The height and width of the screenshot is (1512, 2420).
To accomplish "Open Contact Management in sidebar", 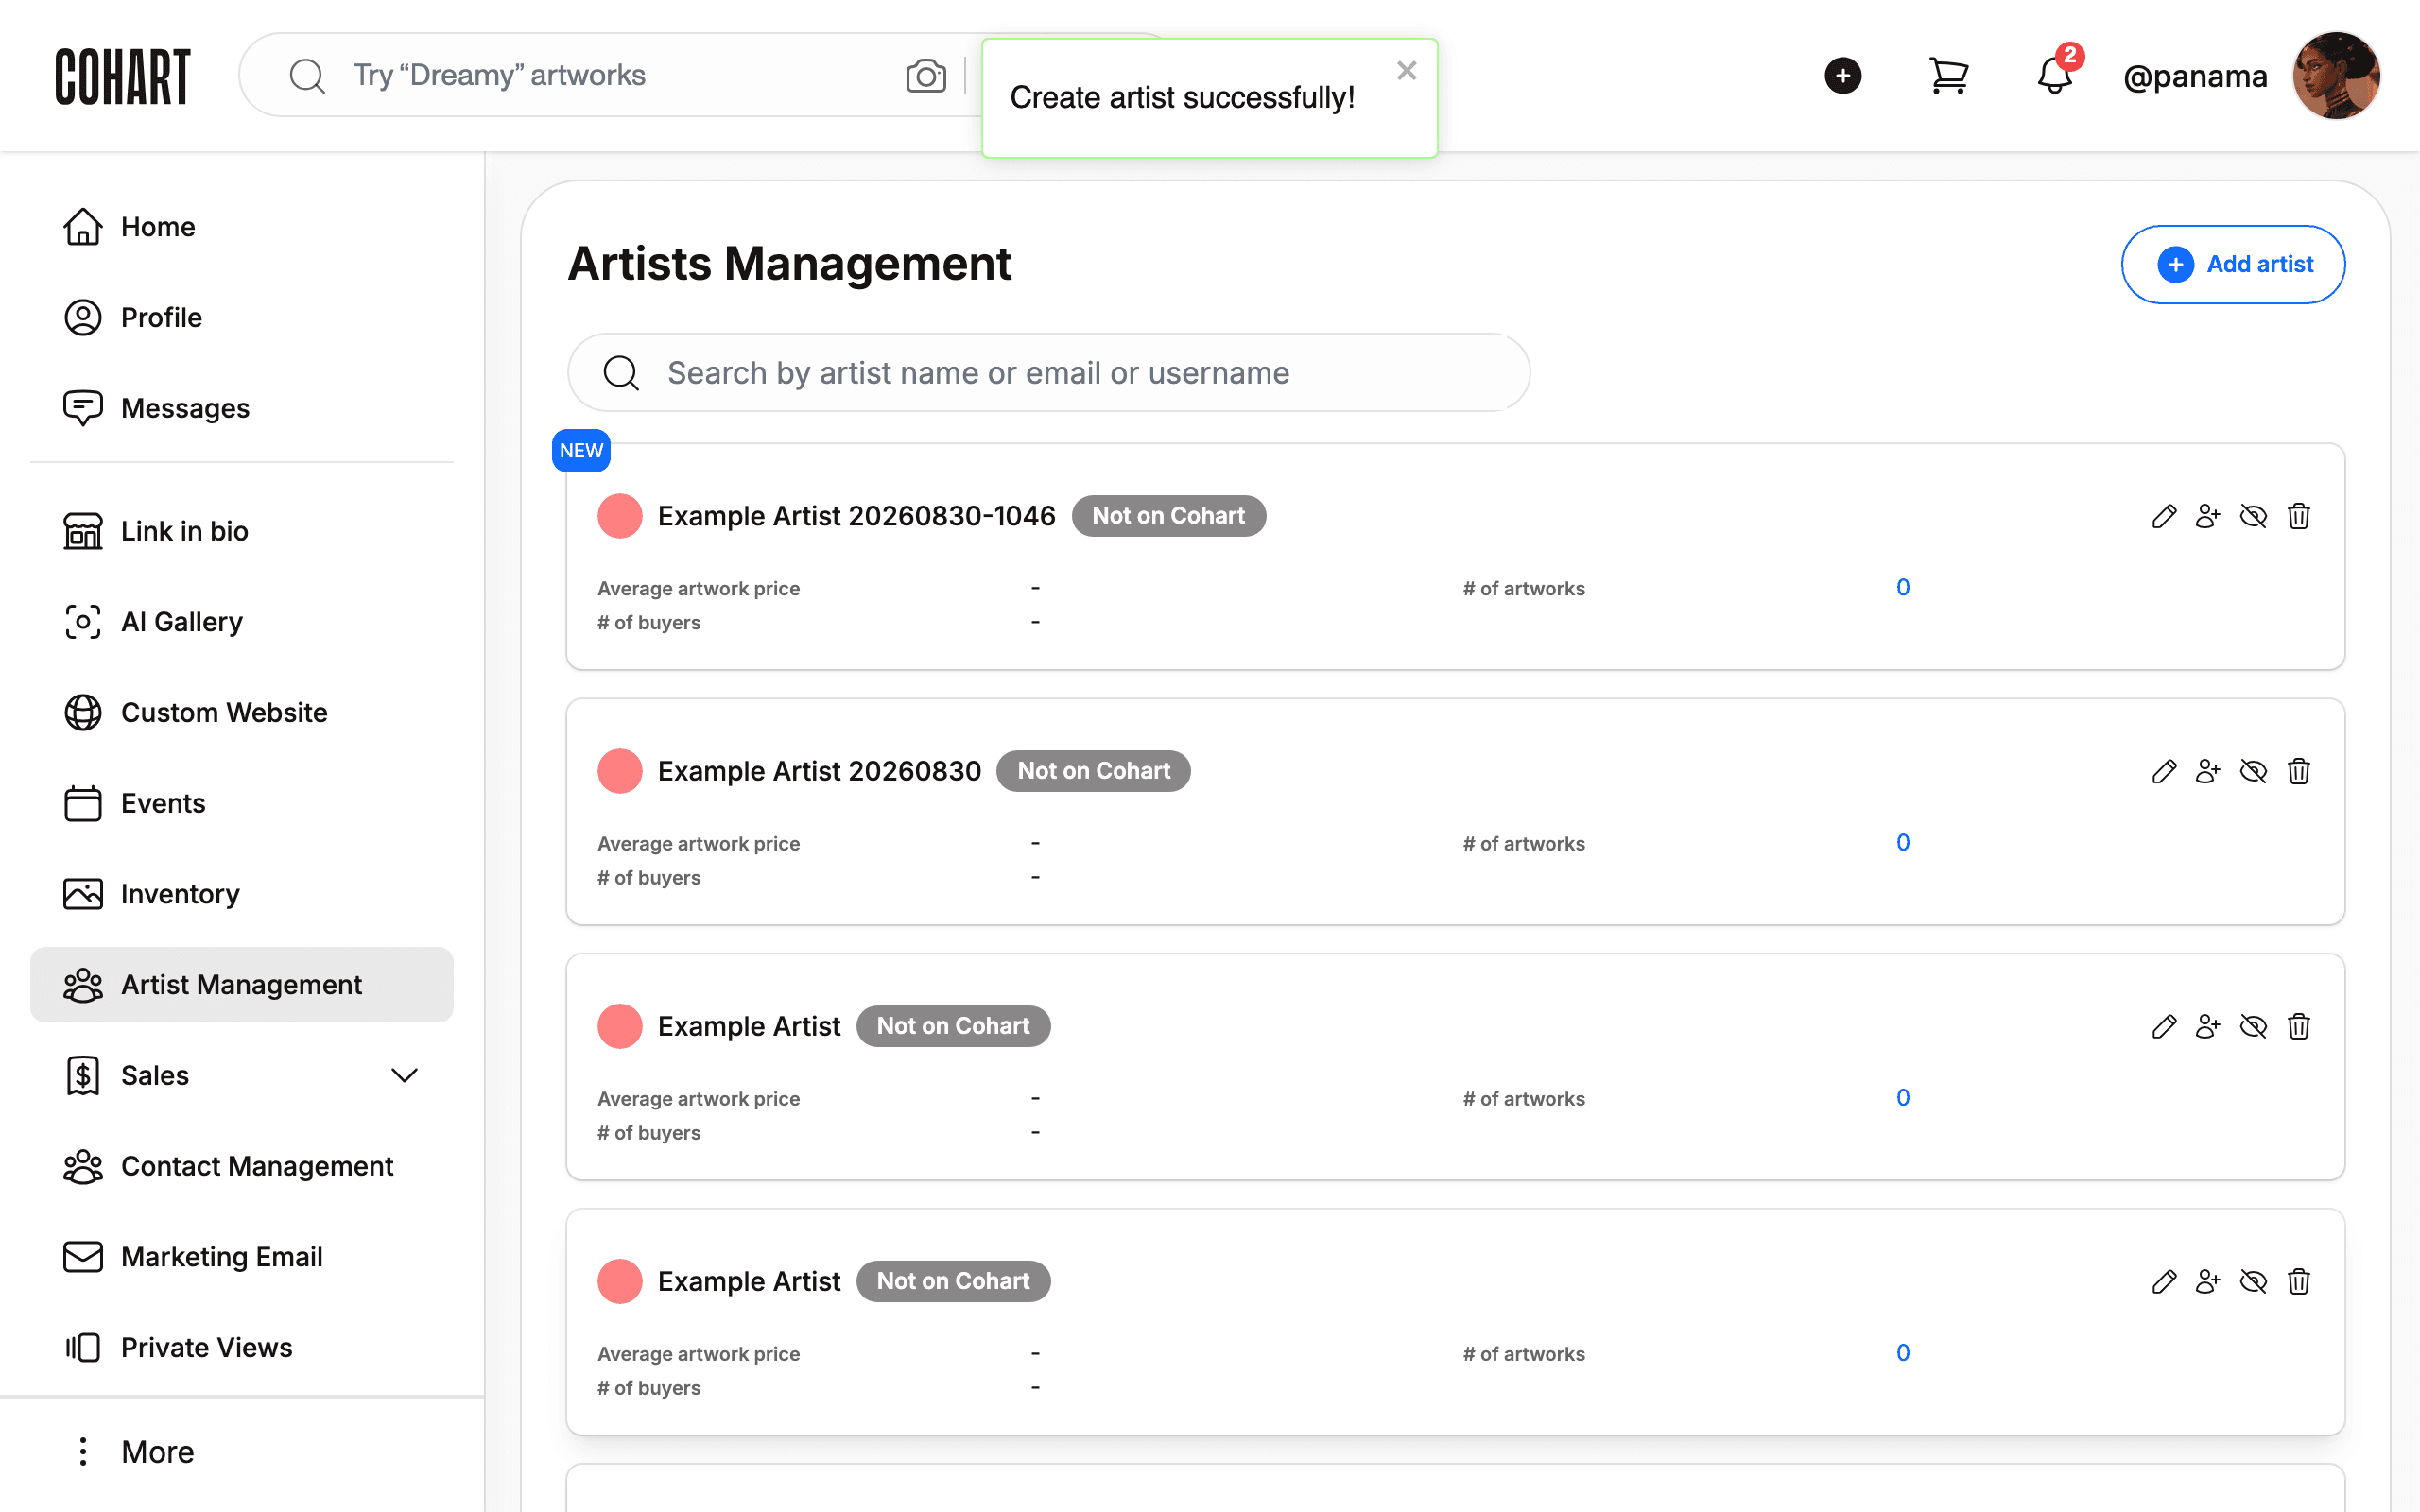I will point(241,1166).
